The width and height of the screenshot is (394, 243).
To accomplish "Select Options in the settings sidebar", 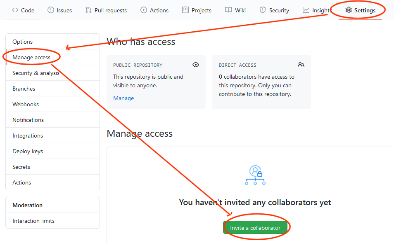I will pos(23,42).
